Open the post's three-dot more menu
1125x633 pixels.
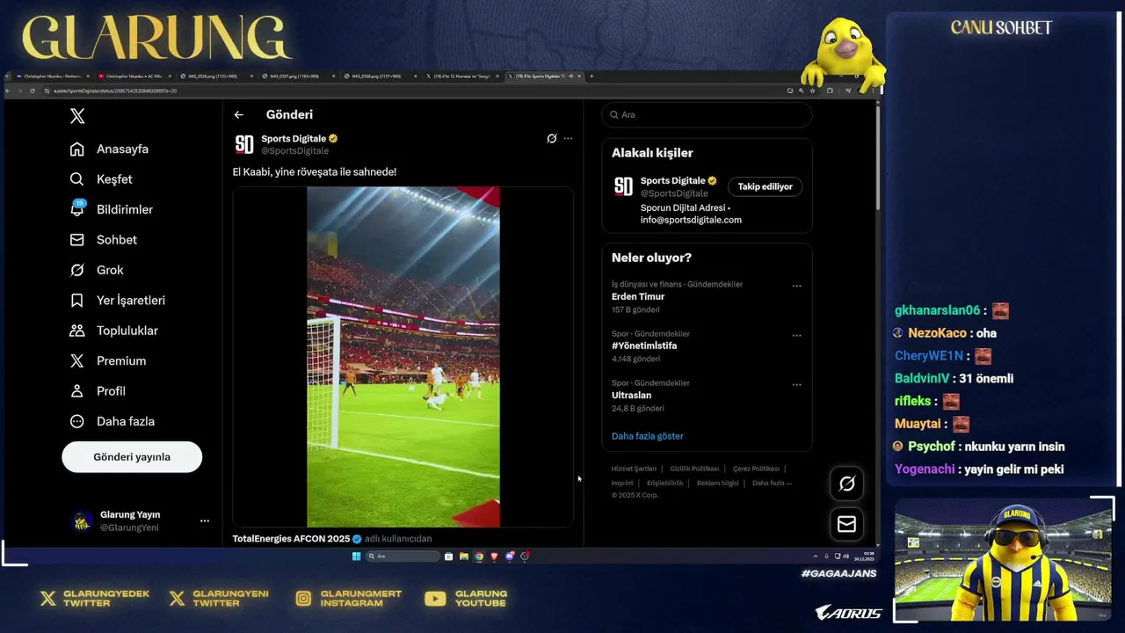pyautogui.click(x=568, y=139)
